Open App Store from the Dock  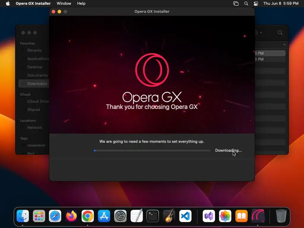[x=104, y=216]
